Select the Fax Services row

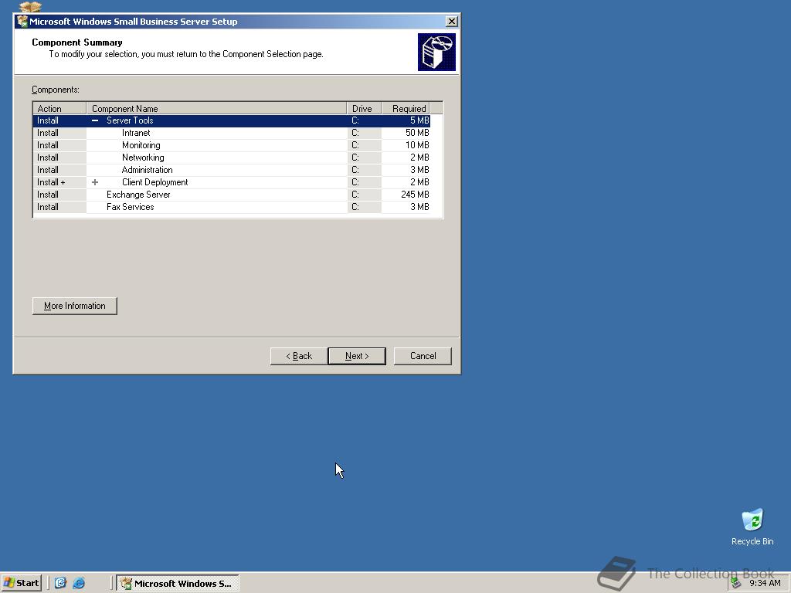tap(232, 207)
